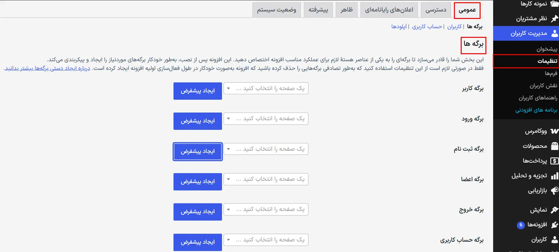
Task: Click the افزونه‌ها plug icon
Action: 555,225
